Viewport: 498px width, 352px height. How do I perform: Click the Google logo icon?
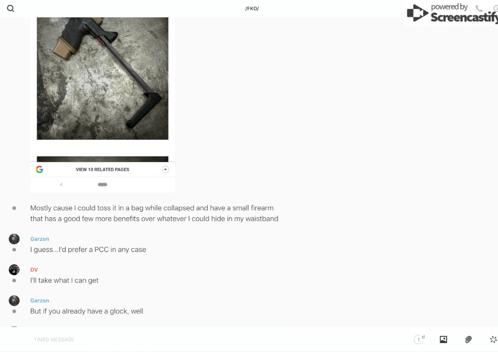pos(39,169)
